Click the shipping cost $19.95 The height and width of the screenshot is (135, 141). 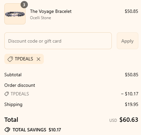coord(131,104)
